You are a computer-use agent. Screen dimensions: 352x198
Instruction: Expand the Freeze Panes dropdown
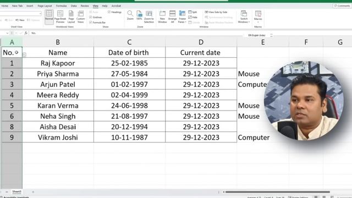tap(182, 17)
